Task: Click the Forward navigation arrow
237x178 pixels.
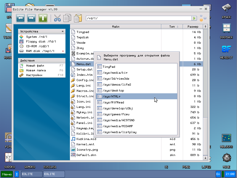Action: point(31,18)
